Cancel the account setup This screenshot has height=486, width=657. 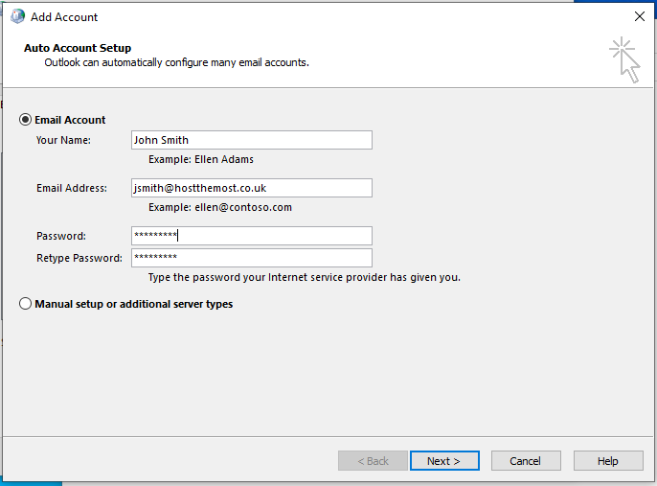point(526,461)
